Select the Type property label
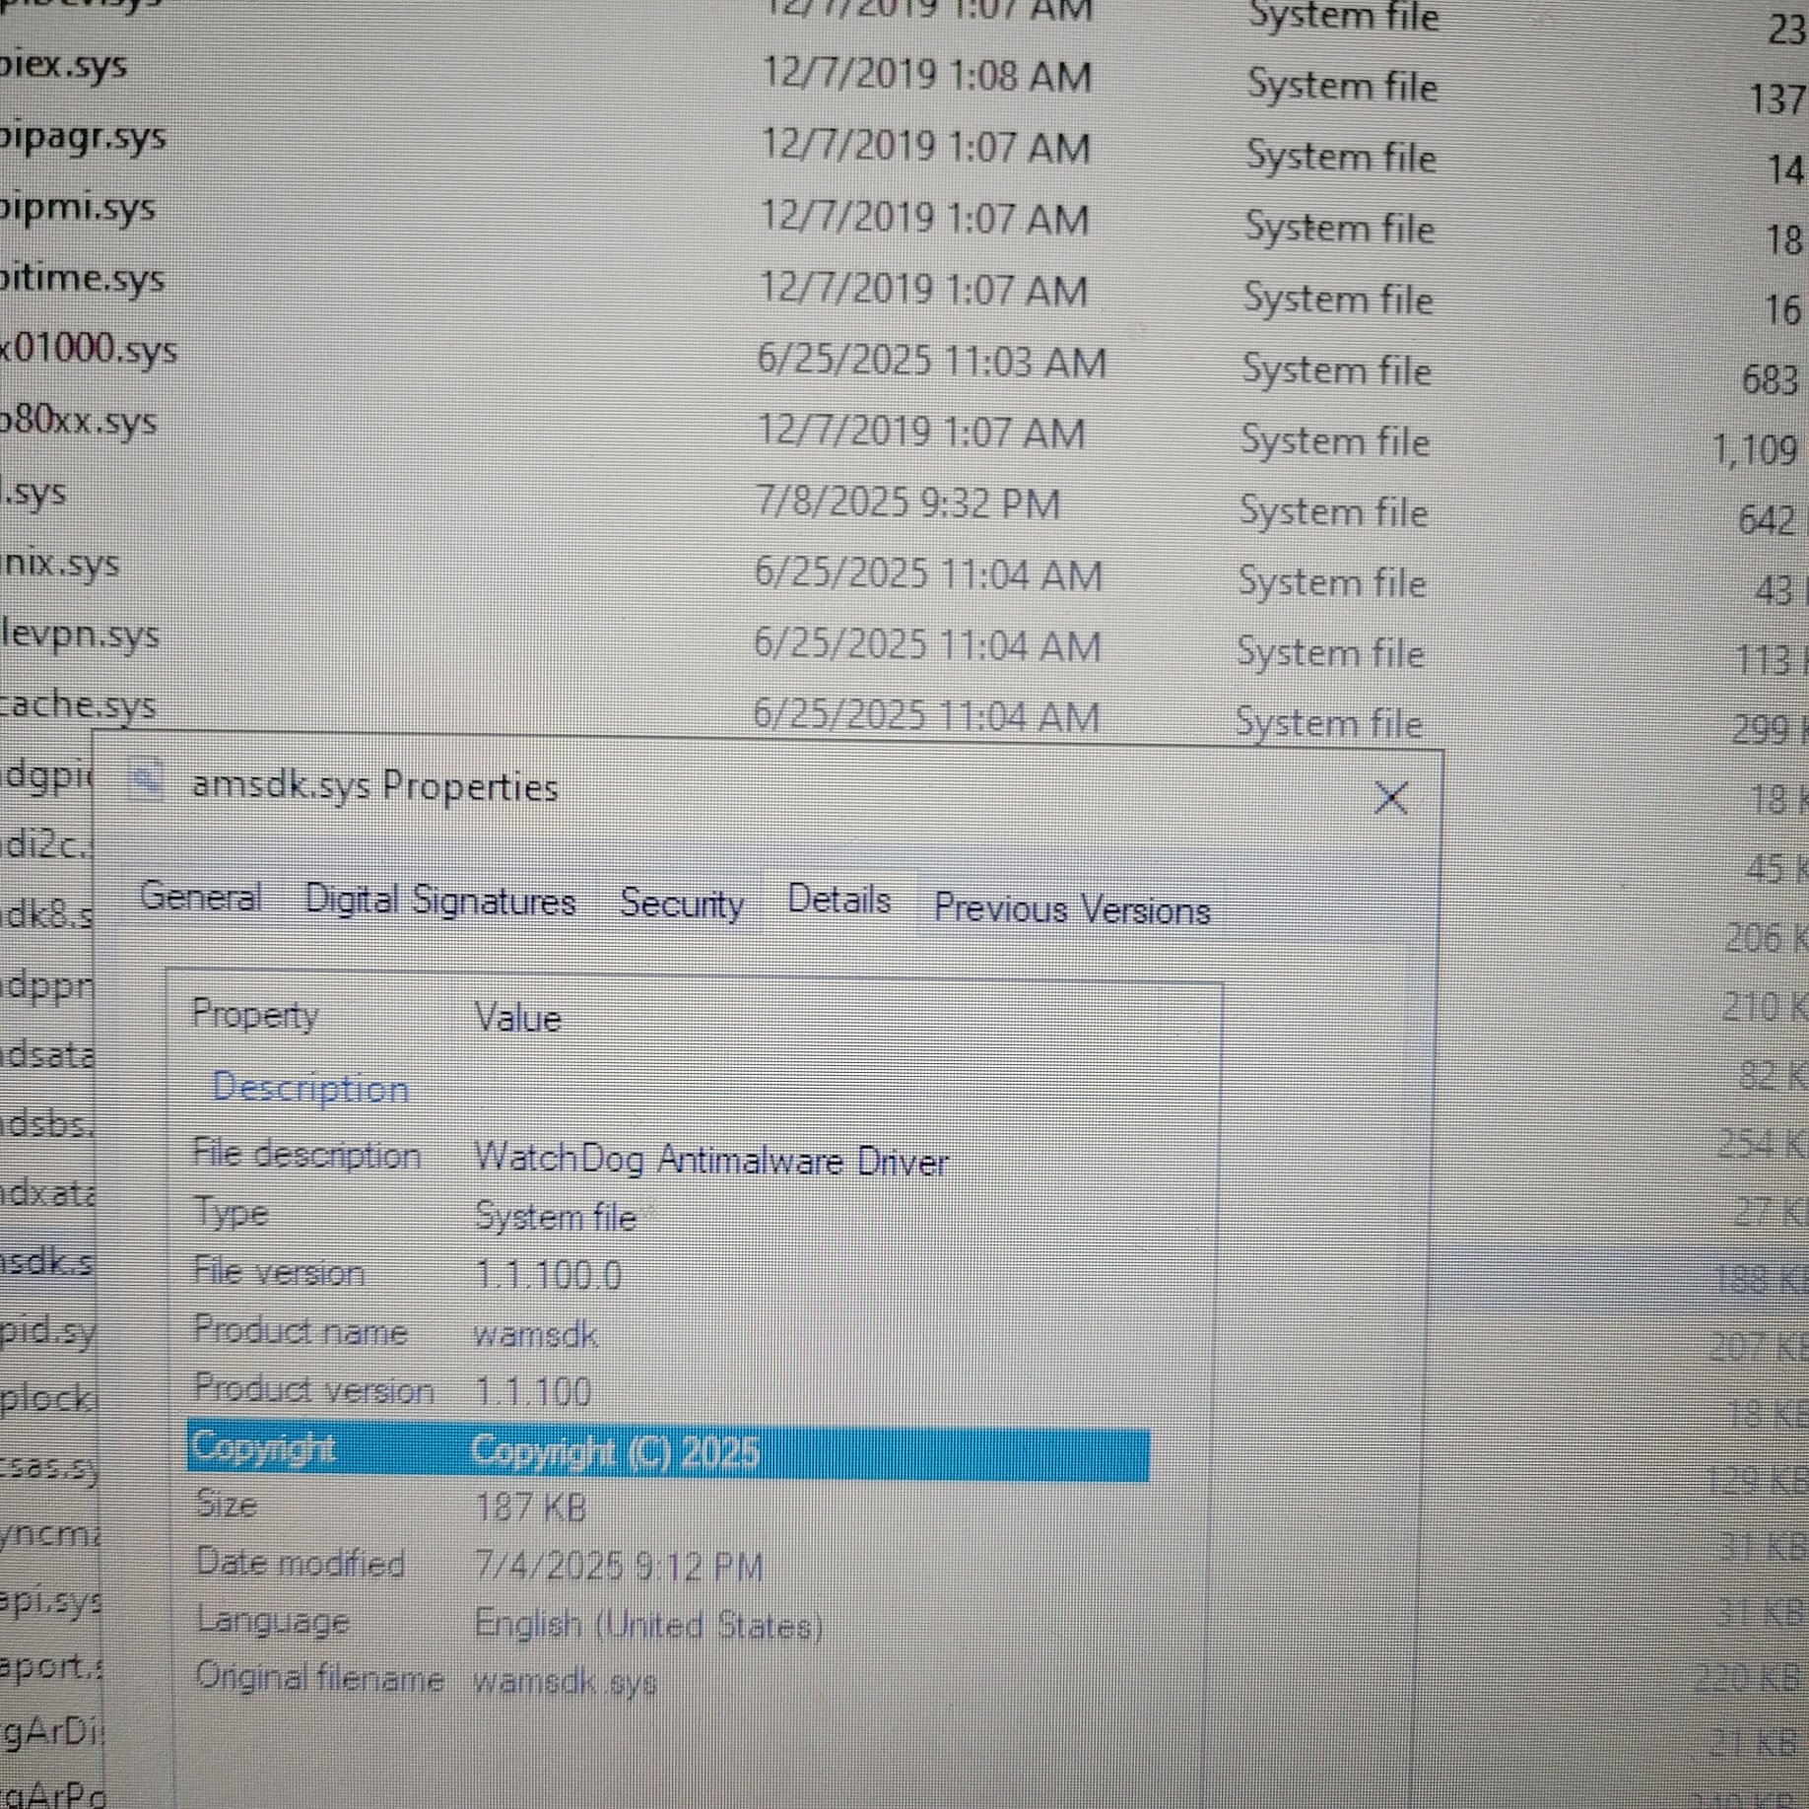Screen dimensions: 1809x1809 point(231,1212)
